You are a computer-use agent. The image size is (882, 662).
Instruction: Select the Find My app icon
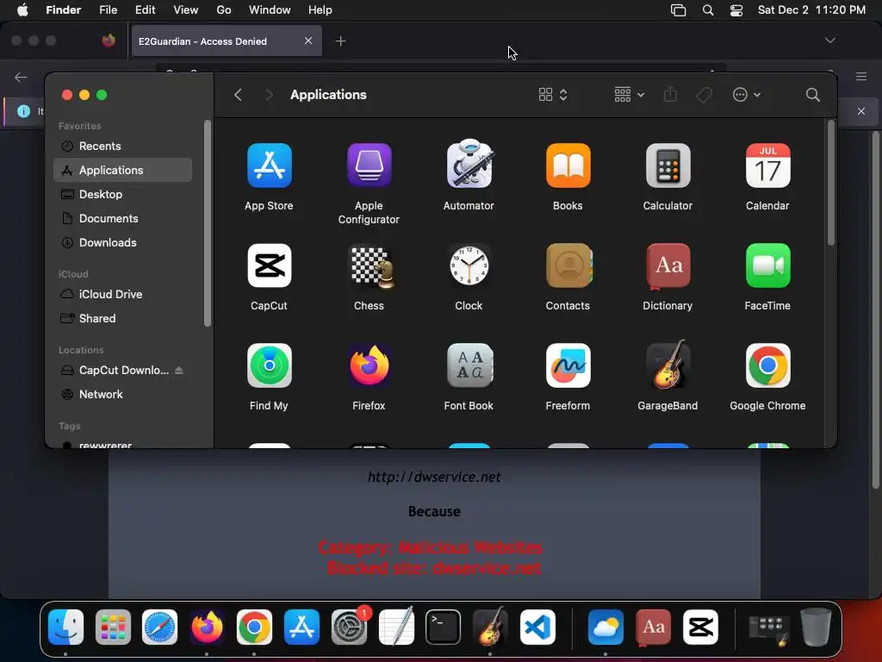pyautogui.click(x=269, y=365)
